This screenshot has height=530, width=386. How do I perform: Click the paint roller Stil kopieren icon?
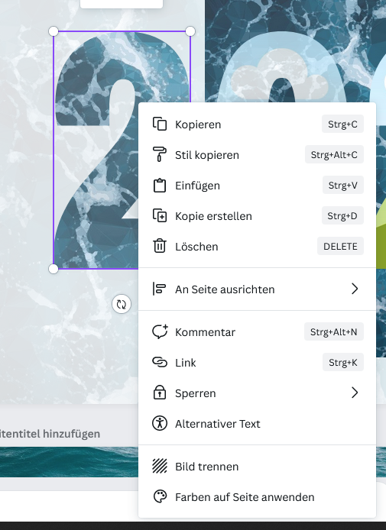160,154
